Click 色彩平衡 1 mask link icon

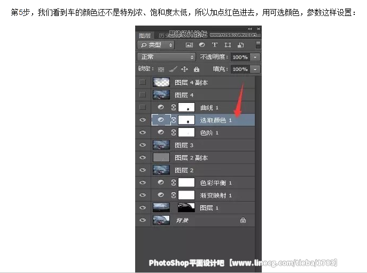(173, 182)
